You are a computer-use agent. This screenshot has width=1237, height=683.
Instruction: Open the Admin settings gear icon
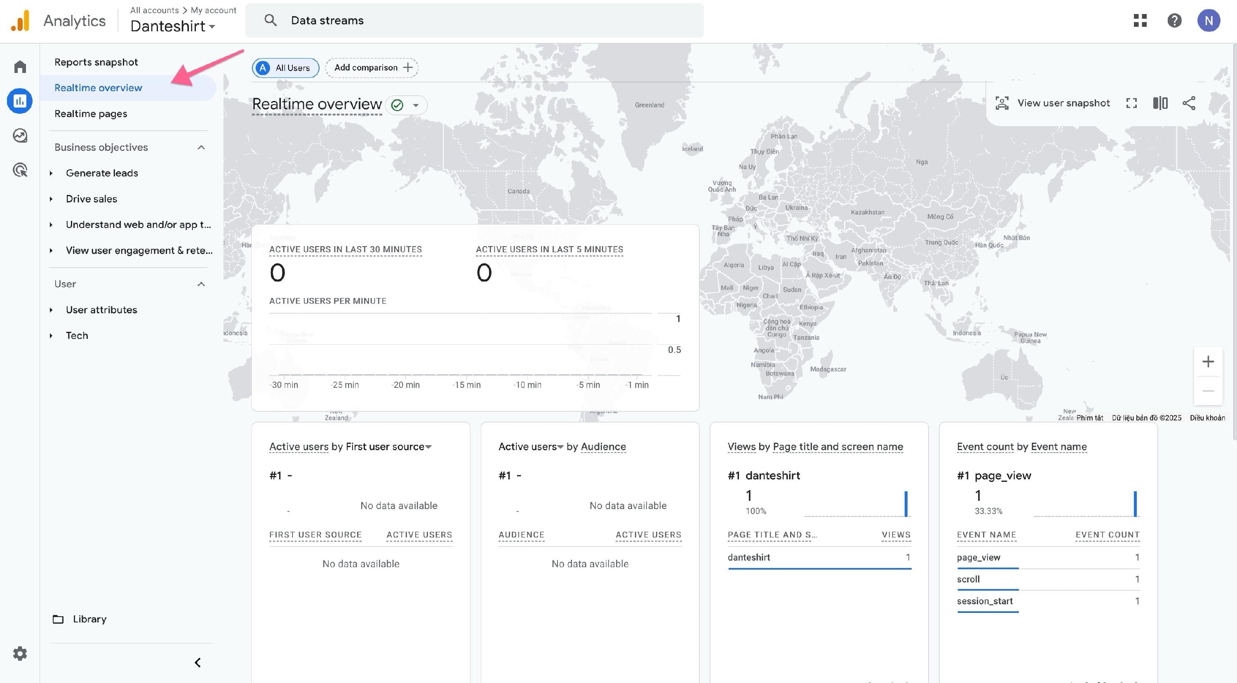[x=20, y=653]
